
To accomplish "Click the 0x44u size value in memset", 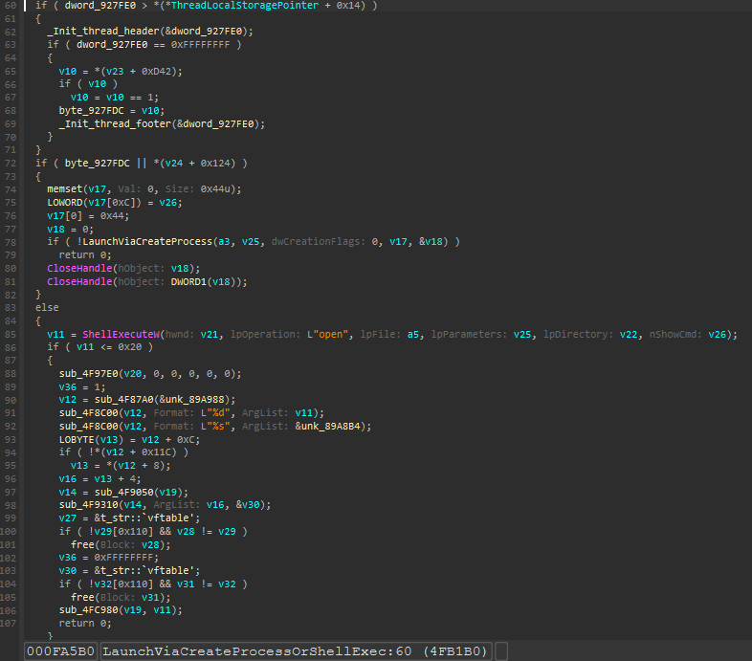I will 215,189.
